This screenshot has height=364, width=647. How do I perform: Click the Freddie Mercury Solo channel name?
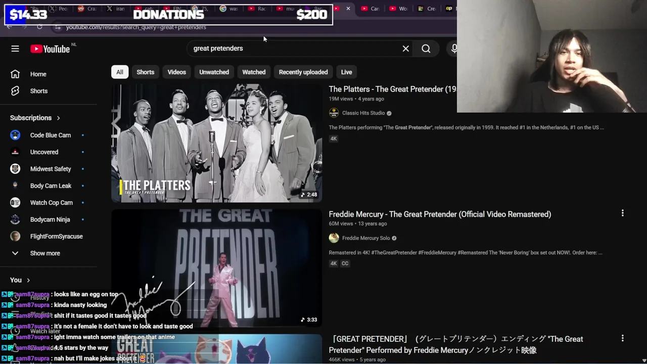(x=366, y=238)
